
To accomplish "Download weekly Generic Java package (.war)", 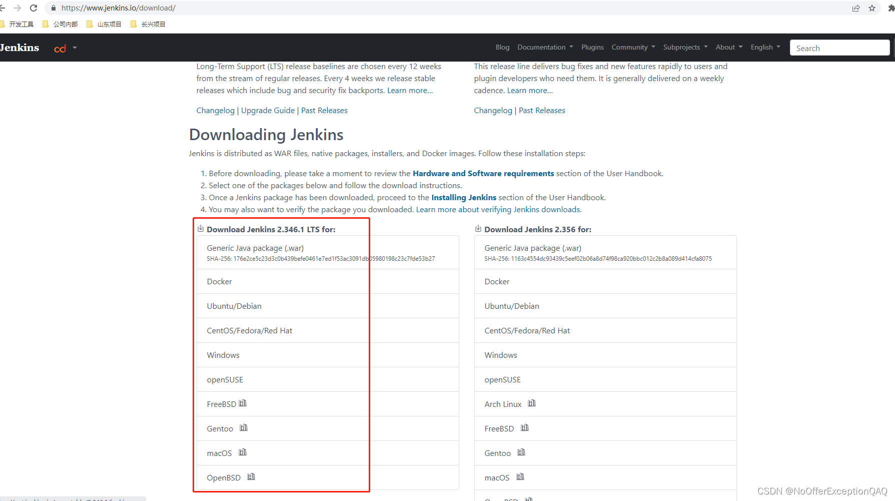I will coord(605,253).
